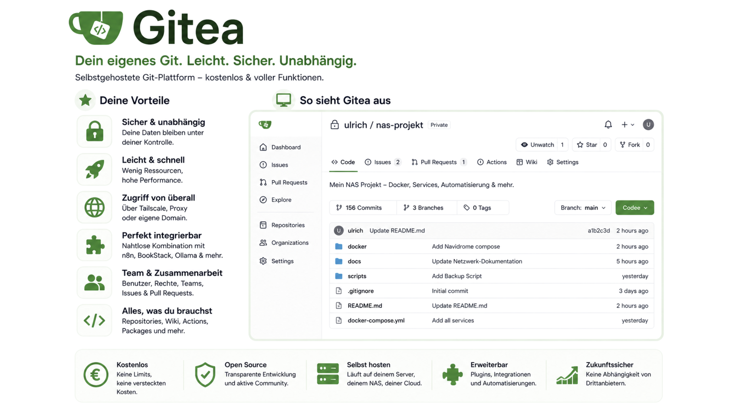729x410 pixels.
Task: Click the Update Netzwerk-Dokumentation commit message
Action: point(477,261)
